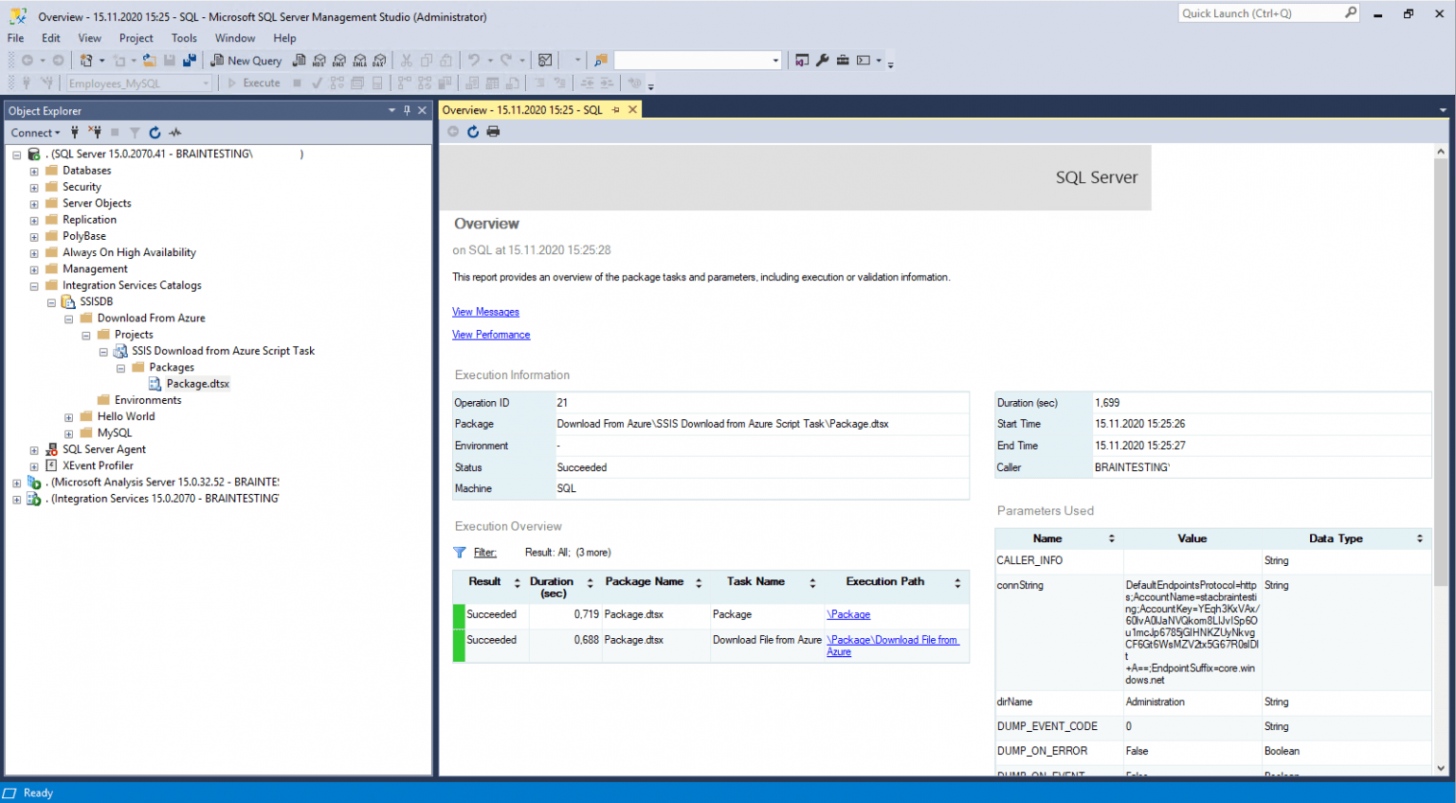Image resolution: width=1456 pixels, height=803 pixels.
Task: Open the View Messages link
Action: (485, 311)
